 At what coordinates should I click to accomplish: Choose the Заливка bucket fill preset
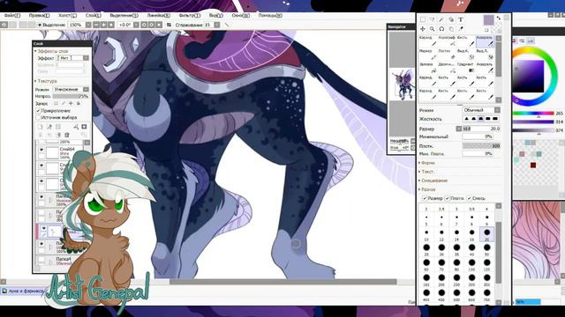(427, 68)
